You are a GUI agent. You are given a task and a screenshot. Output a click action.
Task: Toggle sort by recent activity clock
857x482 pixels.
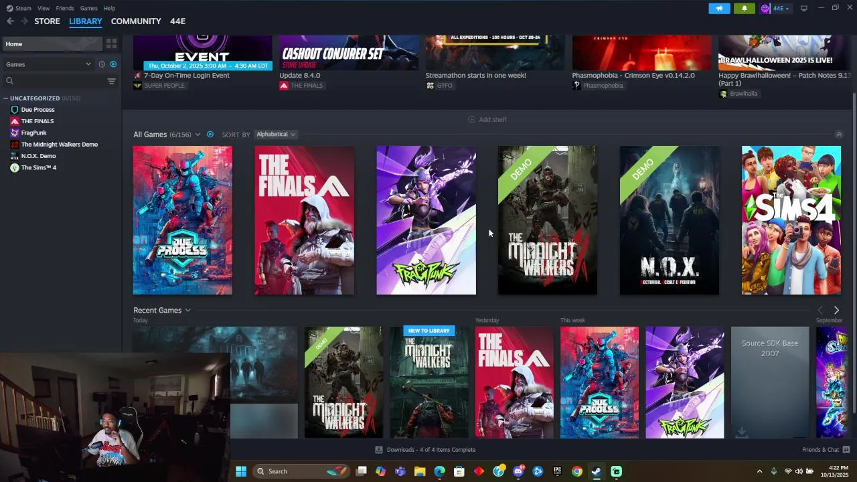click(102, 64)
